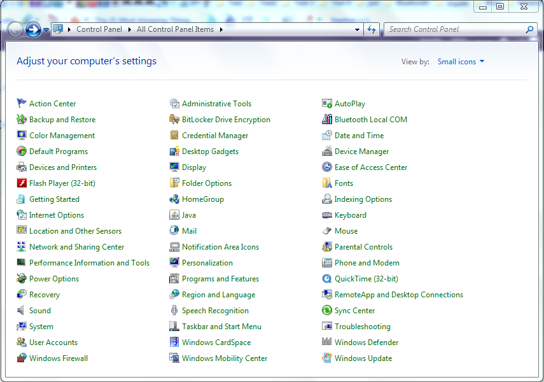
Task: Expand arrow before Control Panel breadcrumb
Action: [x=69, y=29]
